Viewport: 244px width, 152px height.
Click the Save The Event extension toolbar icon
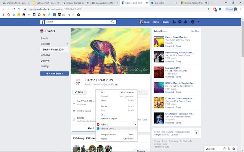tap(220, 9)
